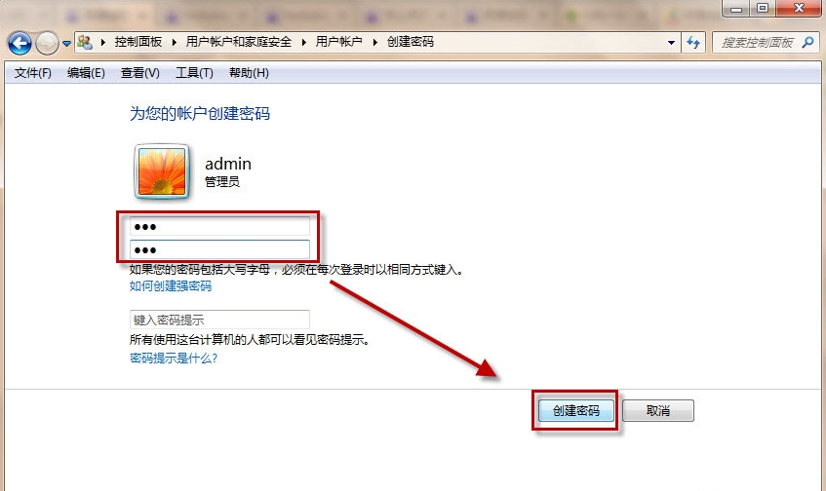Open the 查看(V) menu
Image resolution: width=826 pixels, height=491 pixels.
point(139,73)
